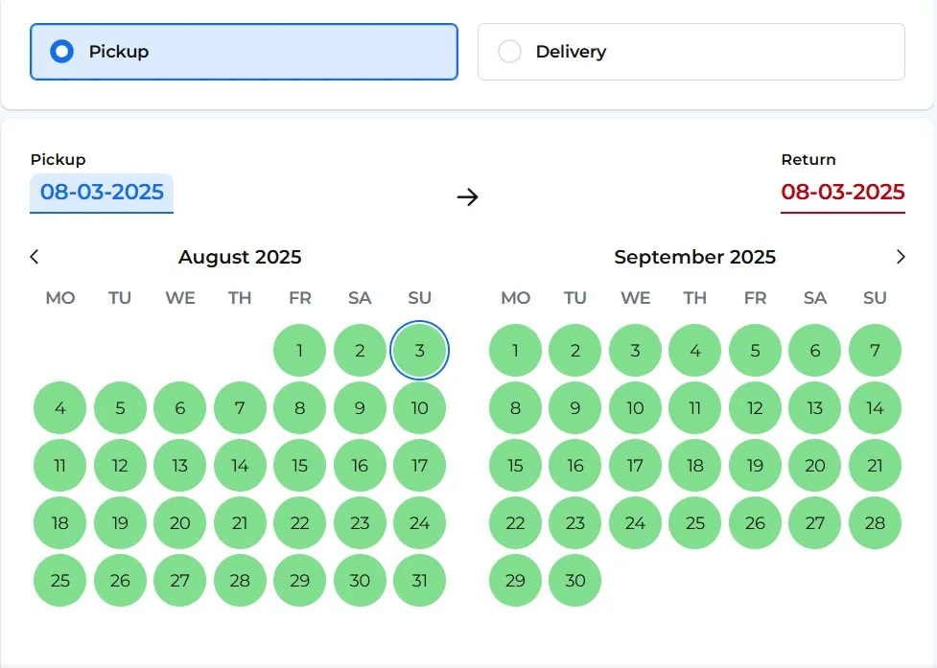Choose September 17 in the calendar

[x=635, y=466]
